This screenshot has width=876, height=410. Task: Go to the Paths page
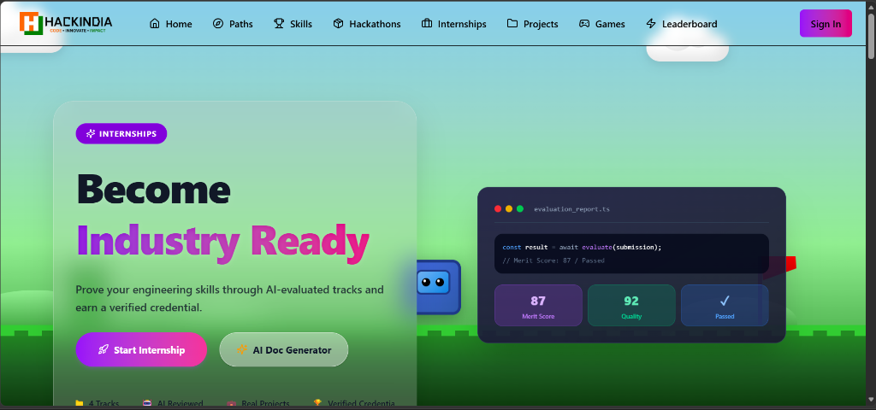(233, 24)
